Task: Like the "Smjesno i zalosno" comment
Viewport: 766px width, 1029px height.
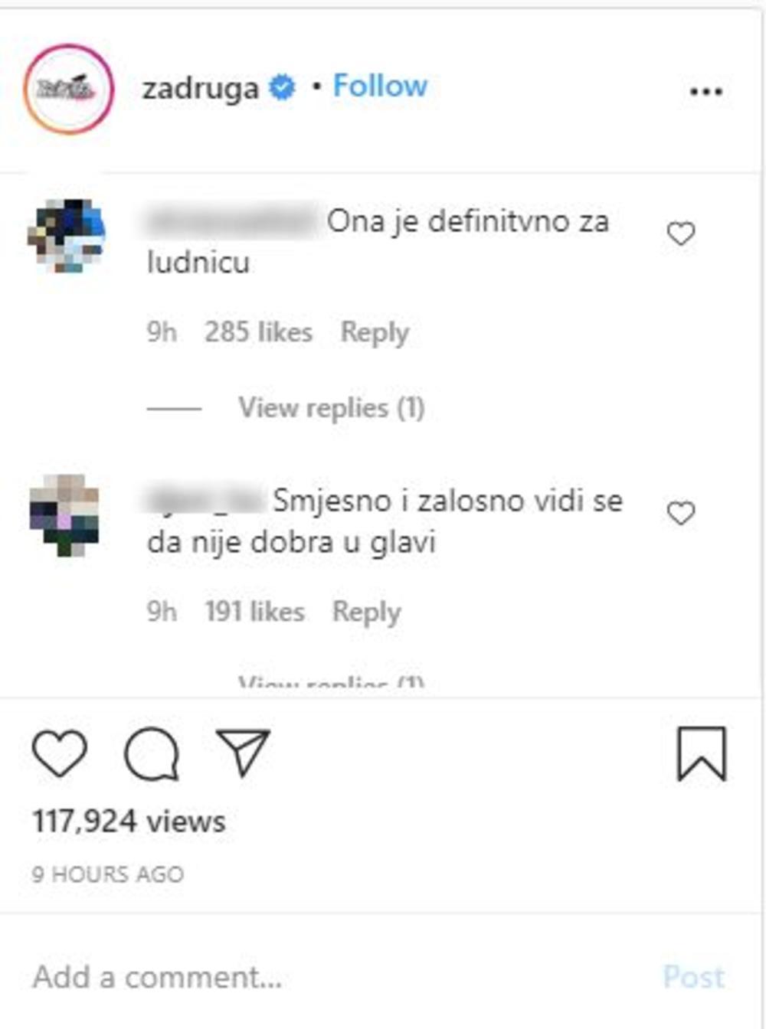Action: click(681, 513)
